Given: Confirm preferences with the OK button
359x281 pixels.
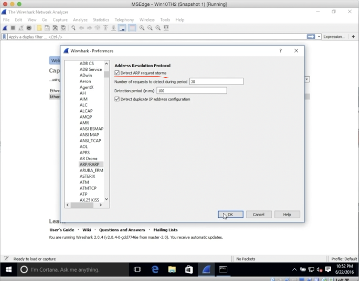Looking at the screenshot, I should [x=230, y=214].
